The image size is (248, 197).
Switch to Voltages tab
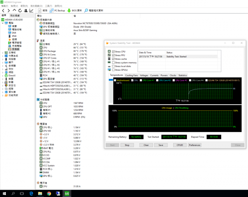144,75
